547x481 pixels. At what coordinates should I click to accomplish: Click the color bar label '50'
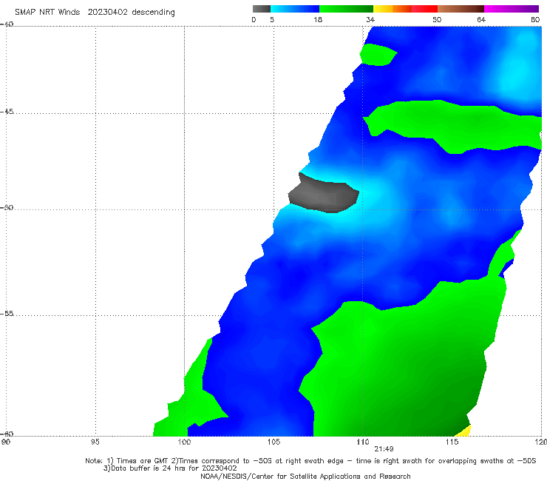pos(437,19)
